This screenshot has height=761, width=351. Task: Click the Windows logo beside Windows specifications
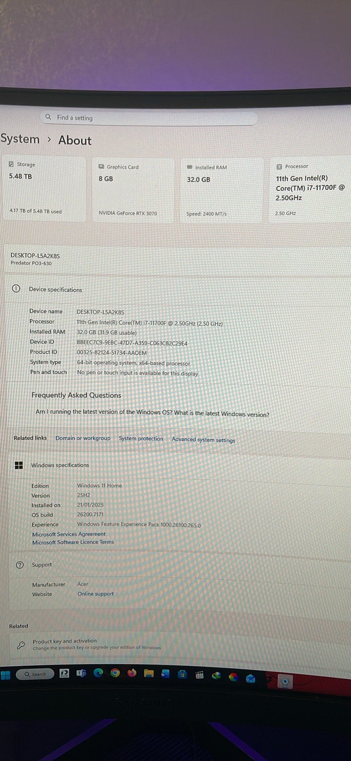19,465
